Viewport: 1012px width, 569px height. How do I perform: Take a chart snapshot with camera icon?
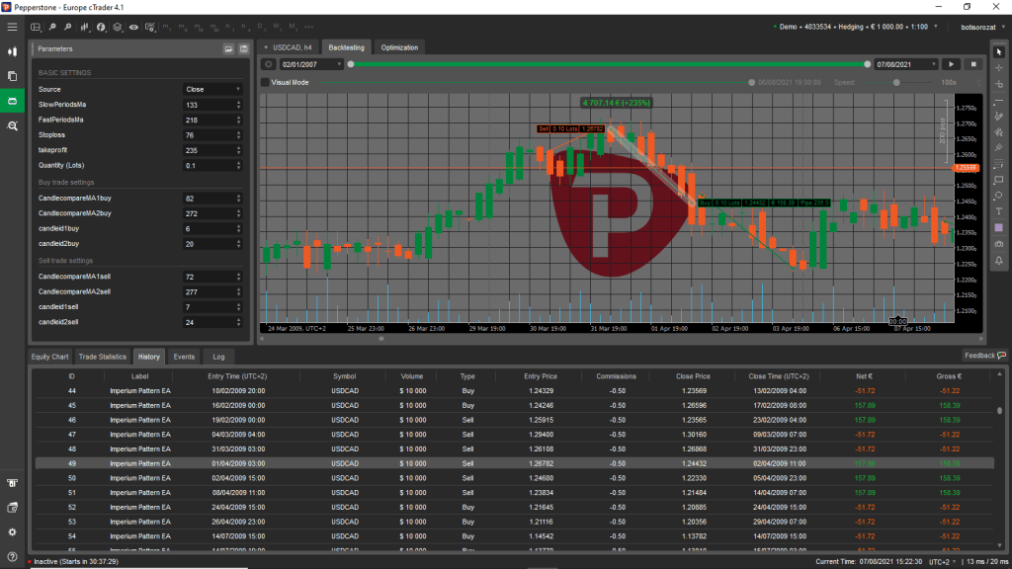point(999,244)
